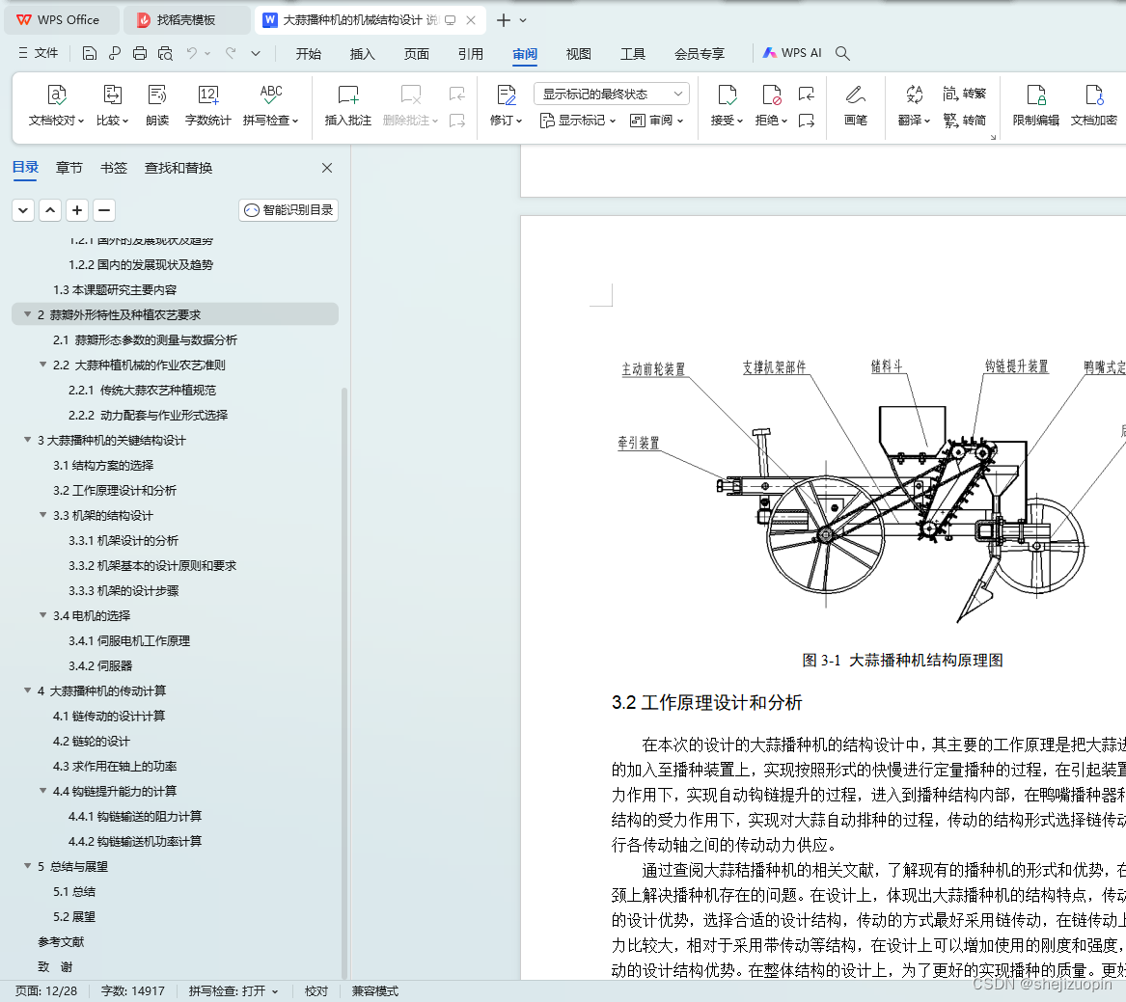Viewport: 1126px width, 1002px height.
Task: Open the 比较 compare tool
Action: pos(112,105)
